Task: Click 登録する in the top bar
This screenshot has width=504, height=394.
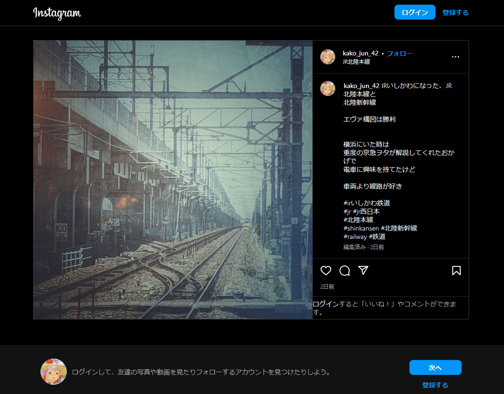Action: point(455,13)
